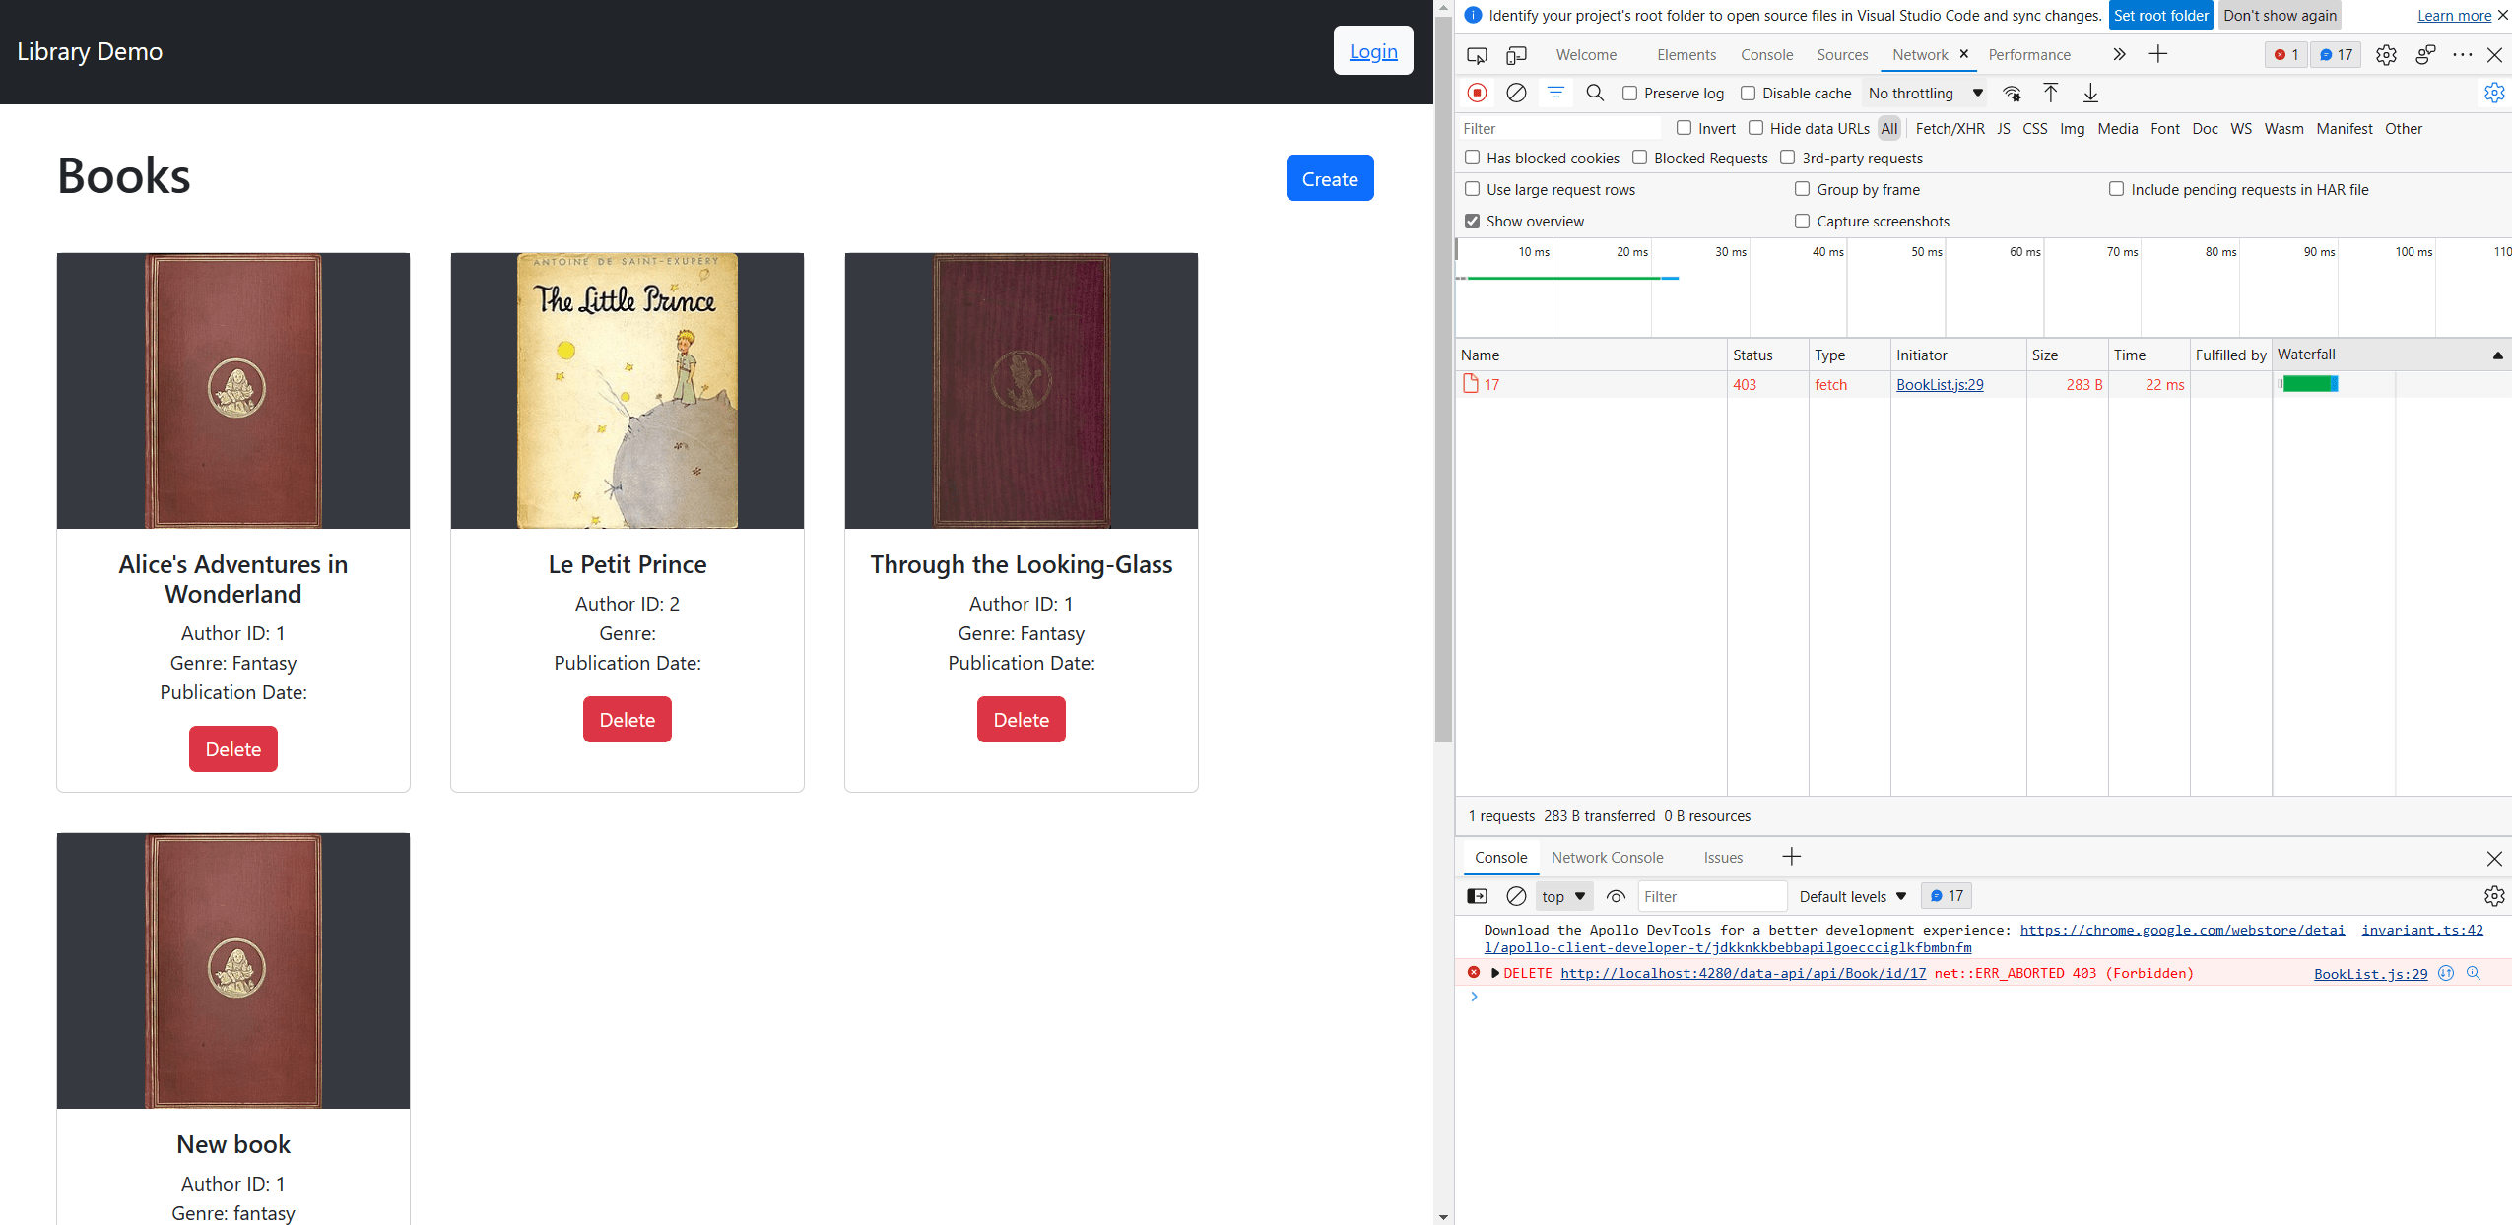Open the network search icon

[1595, 93]
